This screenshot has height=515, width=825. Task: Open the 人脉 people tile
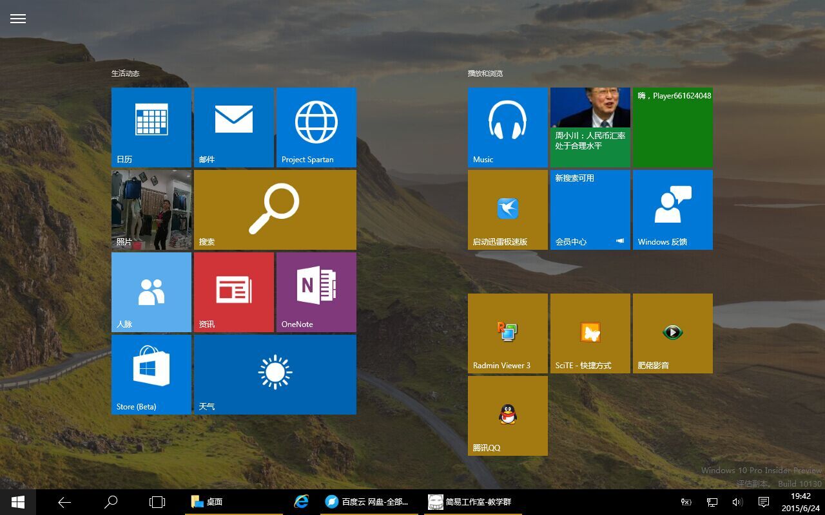click(151, 292)
